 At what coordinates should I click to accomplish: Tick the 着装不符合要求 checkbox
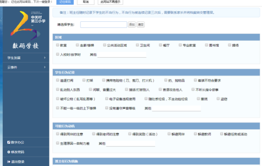coord(195,80)
